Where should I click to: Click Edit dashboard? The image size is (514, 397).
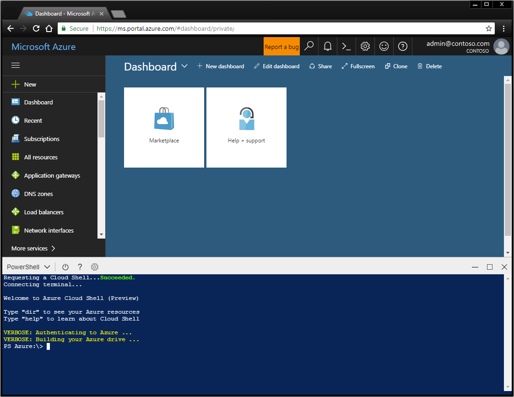(276, 66)
